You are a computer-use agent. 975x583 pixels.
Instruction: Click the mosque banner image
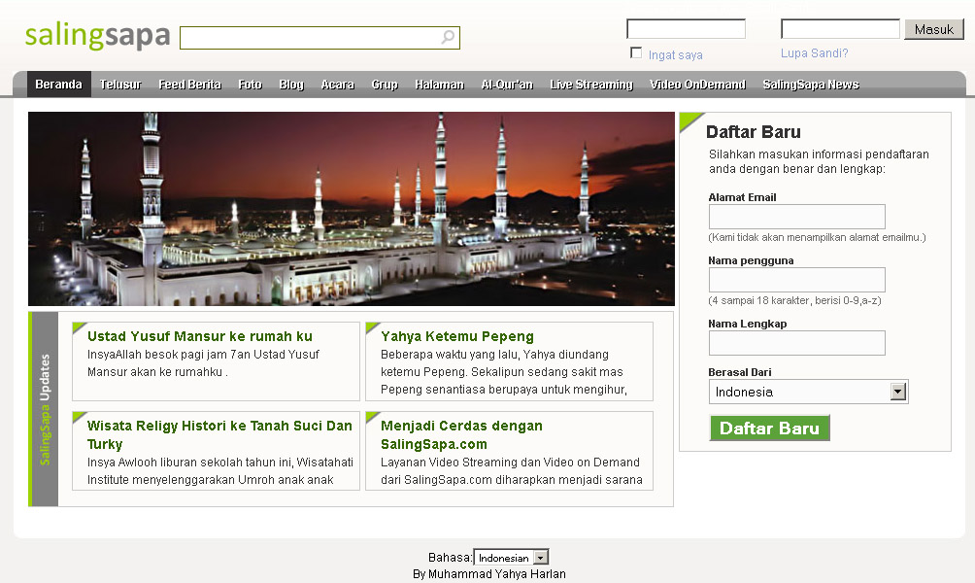click(352, 209)
